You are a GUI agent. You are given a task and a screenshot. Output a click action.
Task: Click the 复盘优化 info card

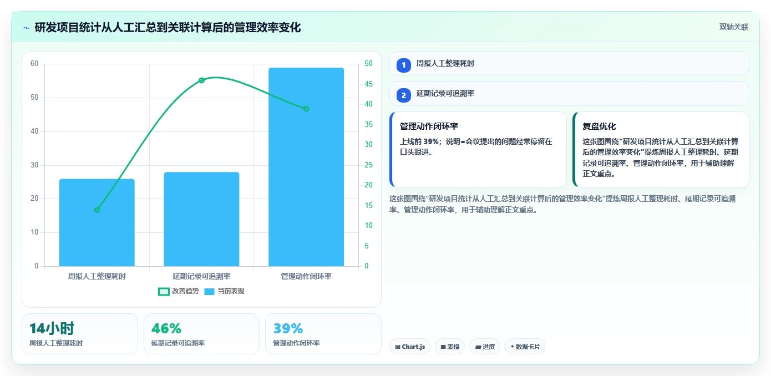tap(661, 149)
